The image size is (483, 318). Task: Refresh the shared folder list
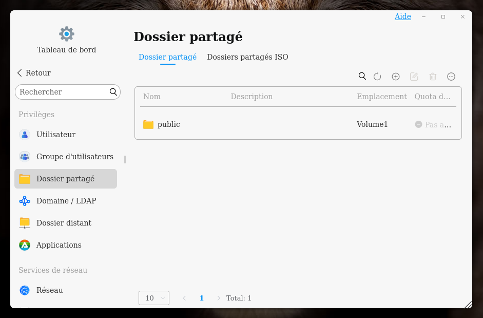click(x=377, y=77)
